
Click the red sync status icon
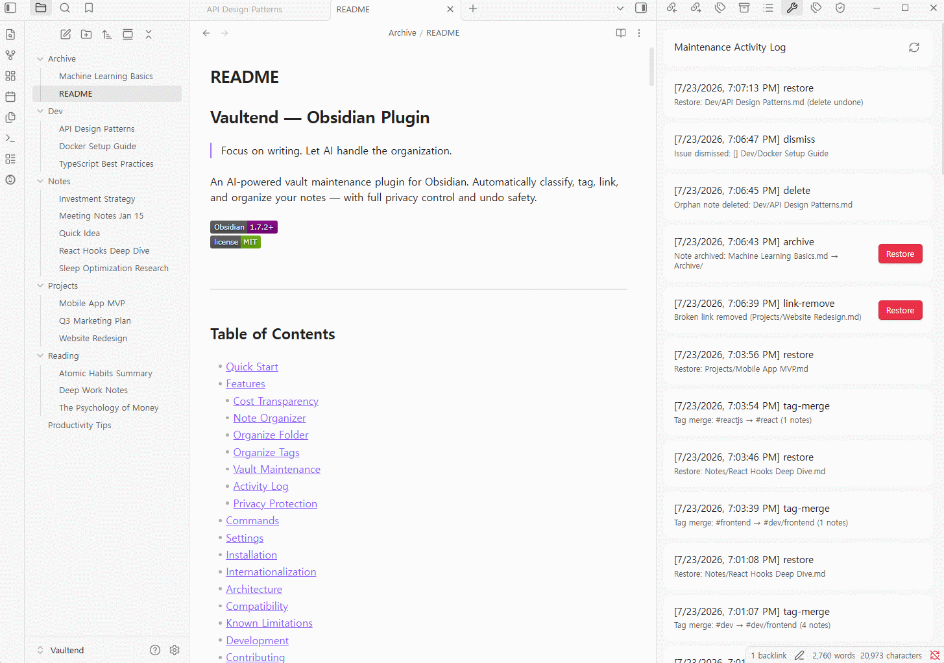point(934,656)
